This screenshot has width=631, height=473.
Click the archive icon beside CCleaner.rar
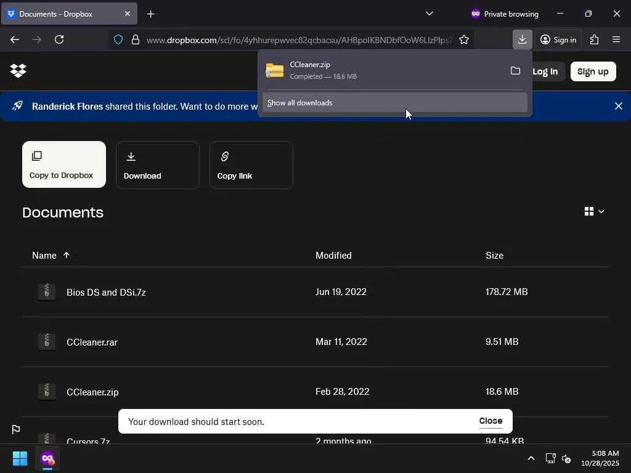point(47,341)
